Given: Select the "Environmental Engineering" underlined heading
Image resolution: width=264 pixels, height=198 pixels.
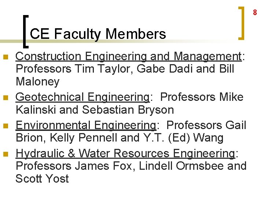Looking at the screenshot, I should pyautogui.click(x=86, y=125).
